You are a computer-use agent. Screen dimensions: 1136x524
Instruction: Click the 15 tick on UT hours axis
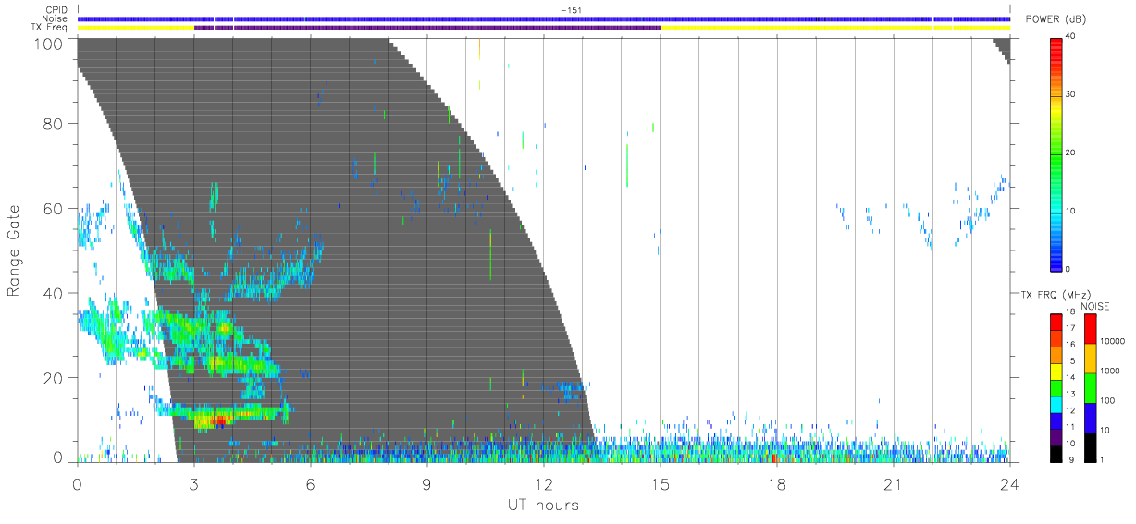(660, 483)
